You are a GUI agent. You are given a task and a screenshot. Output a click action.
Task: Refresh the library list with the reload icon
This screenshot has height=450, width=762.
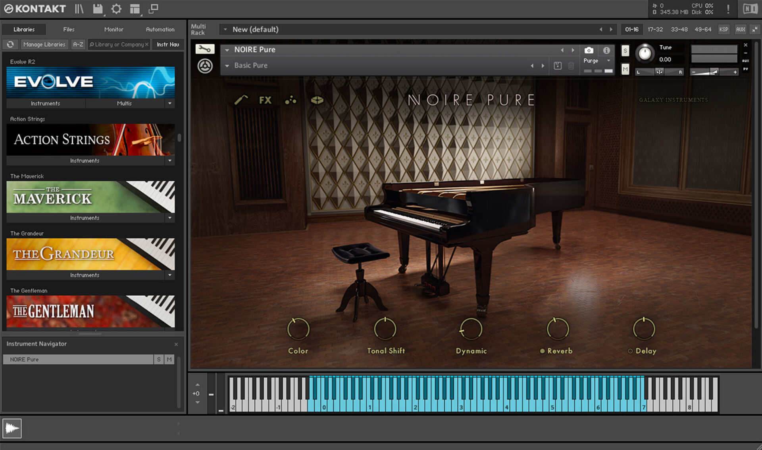click(x=10, y=44)
